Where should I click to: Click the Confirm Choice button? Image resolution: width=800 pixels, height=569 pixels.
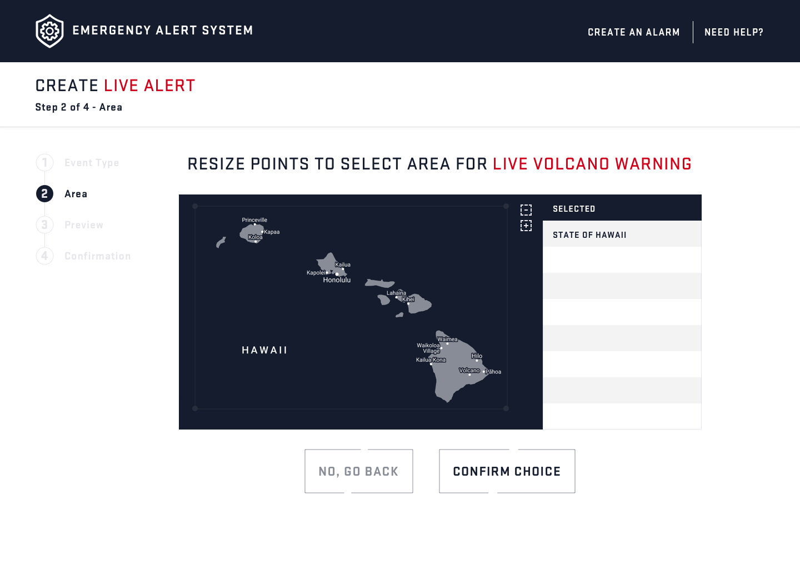coord(507,471)
